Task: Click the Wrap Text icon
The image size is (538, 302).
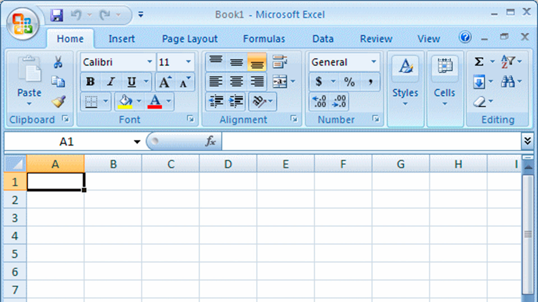Action: 280,62
